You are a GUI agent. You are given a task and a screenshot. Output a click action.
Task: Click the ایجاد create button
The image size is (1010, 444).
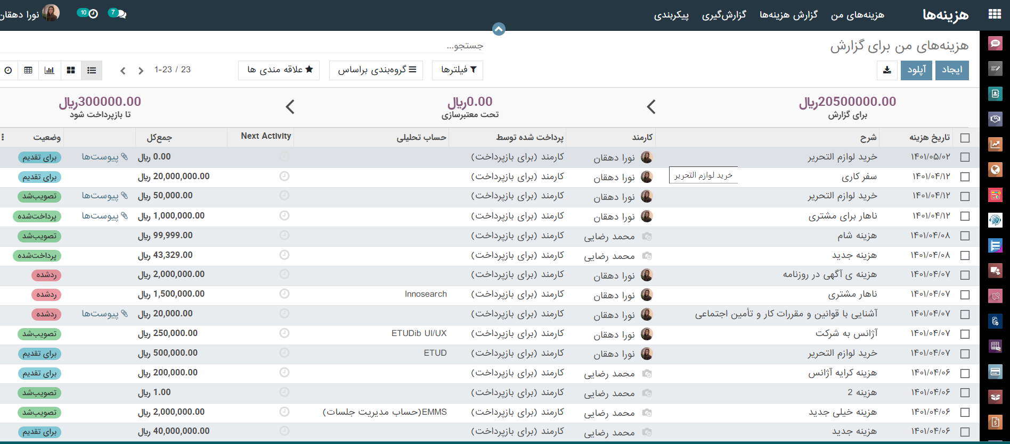tap(952, 70)
